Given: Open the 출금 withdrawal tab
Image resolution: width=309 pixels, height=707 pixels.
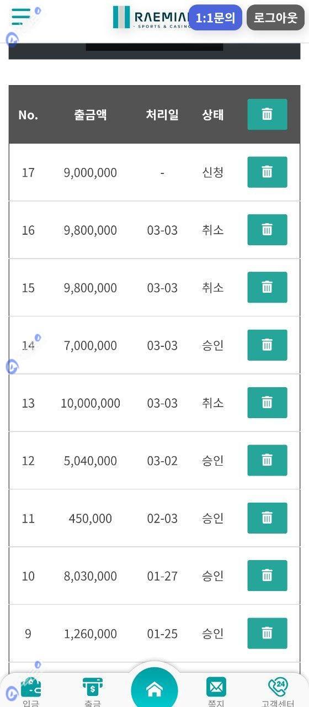Looking at the screenshot, I should [93, 692].
